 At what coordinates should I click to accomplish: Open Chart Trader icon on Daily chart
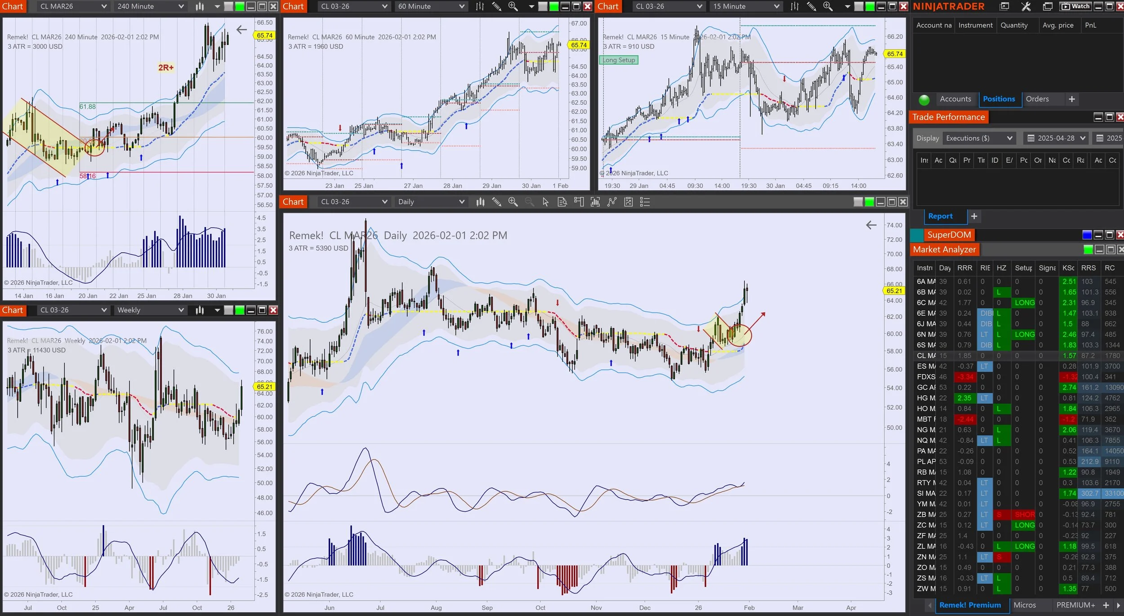[579, 202]
